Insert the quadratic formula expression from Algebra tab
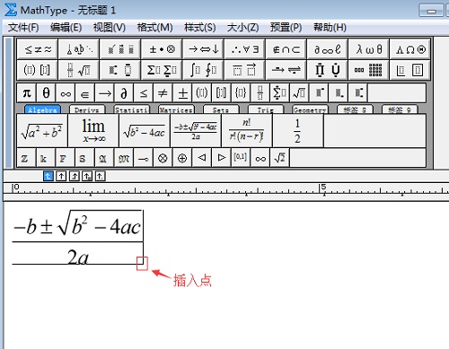449x349 pixels. click(x=196, y=131)
